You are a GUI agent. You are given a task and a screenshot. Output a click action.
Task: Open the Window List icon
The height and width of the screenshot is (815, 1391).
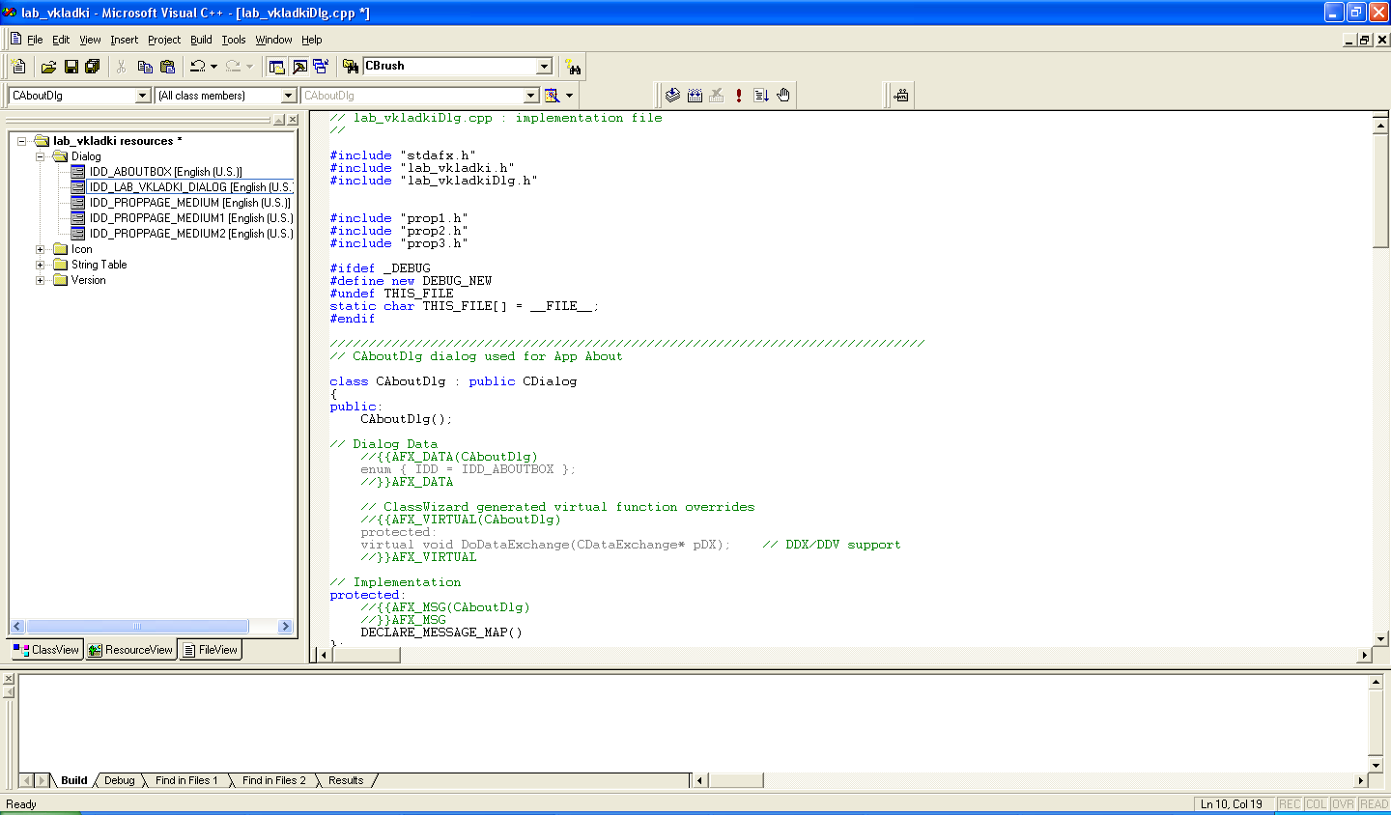click(321, 67)
